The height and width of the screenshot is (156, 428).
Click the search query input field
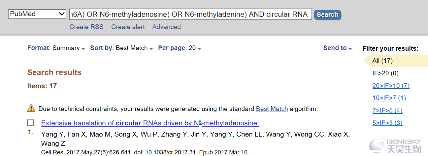click(191, 14)
